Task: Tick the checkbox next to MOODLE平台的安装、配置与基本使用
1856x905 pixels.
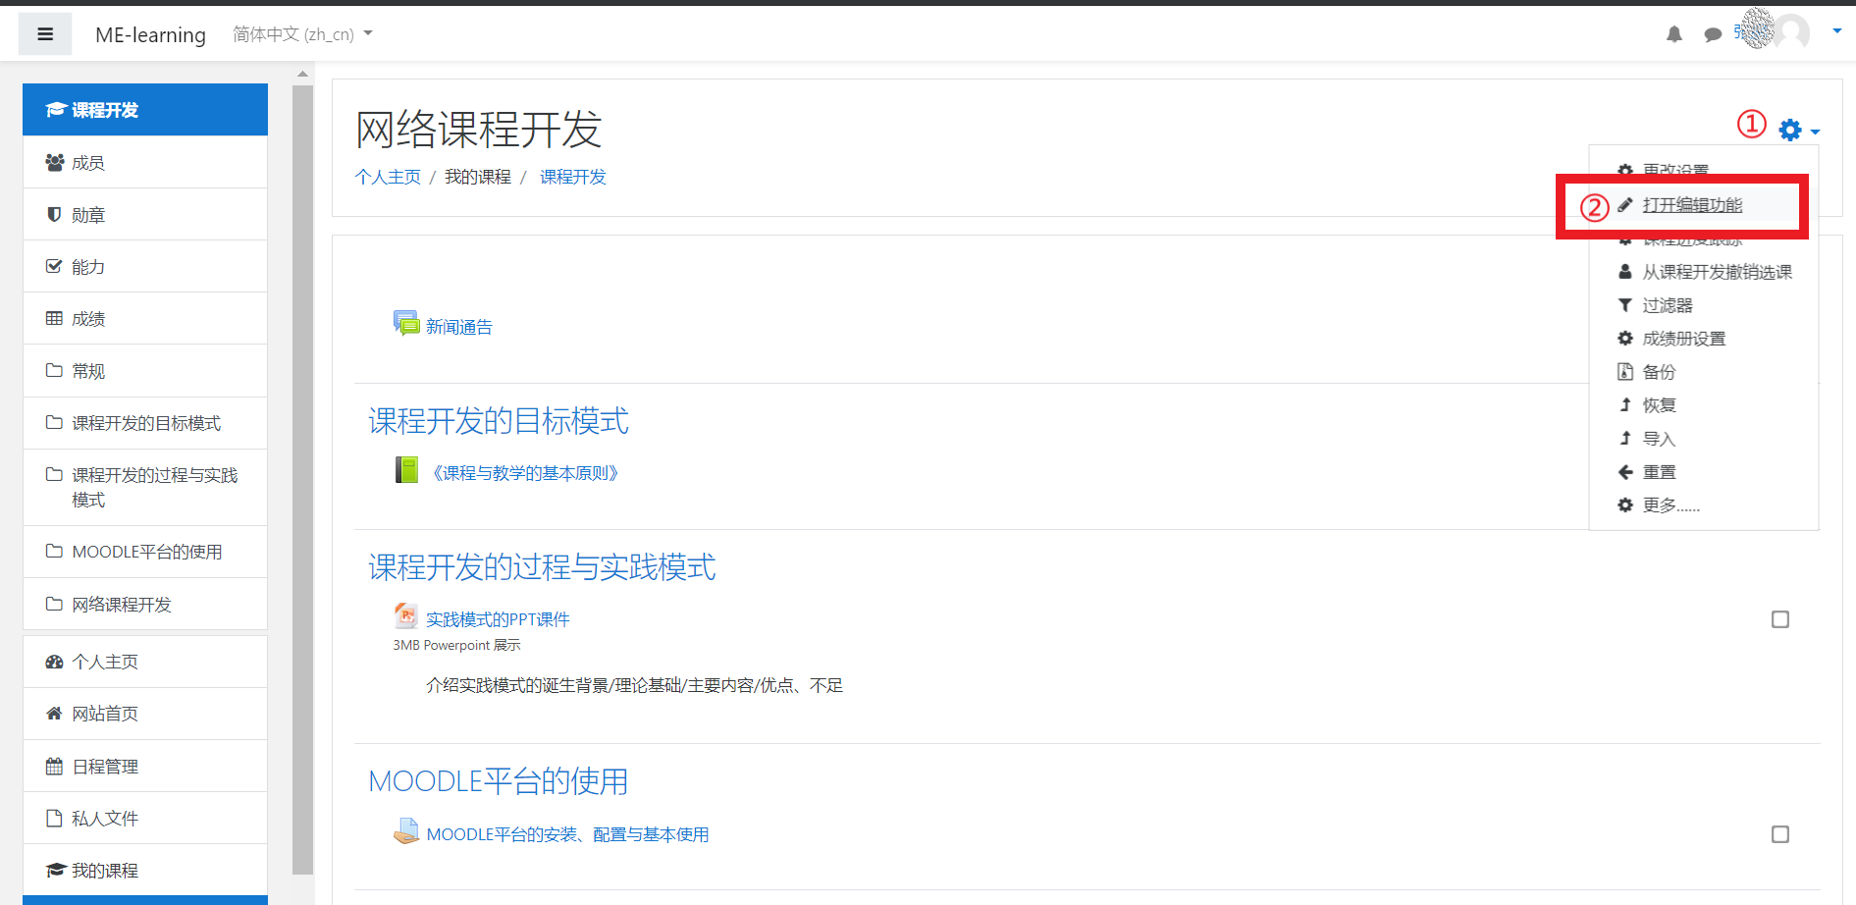Action: [x=1779, y=833]
